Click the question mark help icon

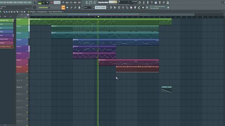[x=152, y=2]
